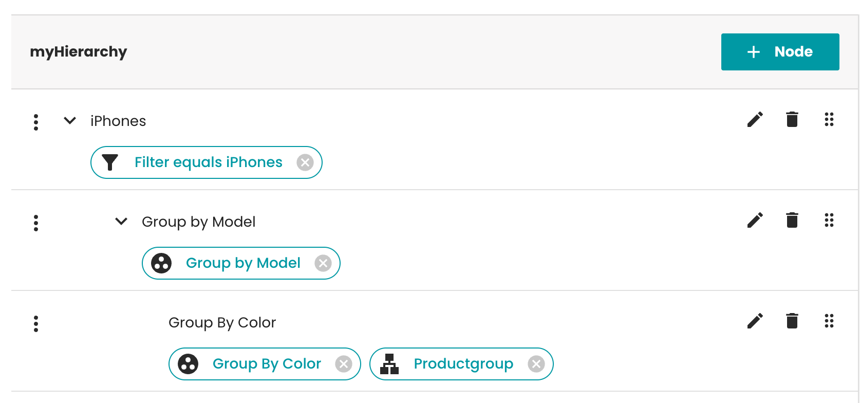
Task: Remove the Group By Color chip
Action: tap(344, 364)
